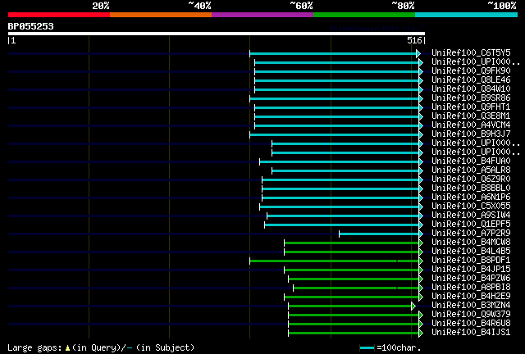Select the green ~80% identity color segment
Screen dimensions: 525x354
coord(364,15)
